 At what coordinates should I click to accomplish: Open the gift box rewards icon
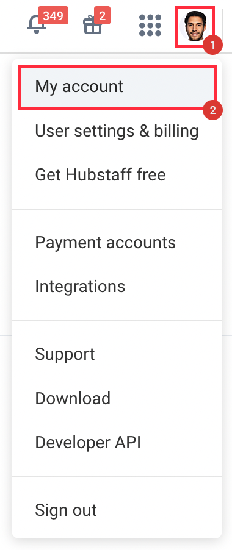[x=92, y=25]
